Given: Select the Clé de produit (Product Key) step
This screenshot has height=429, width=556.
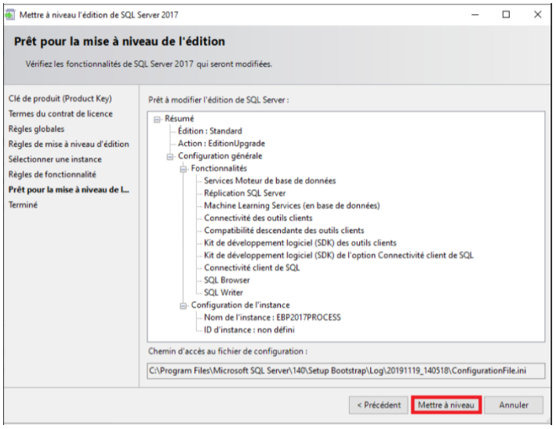Looking at the screenshot, I should tap(60, 99).
